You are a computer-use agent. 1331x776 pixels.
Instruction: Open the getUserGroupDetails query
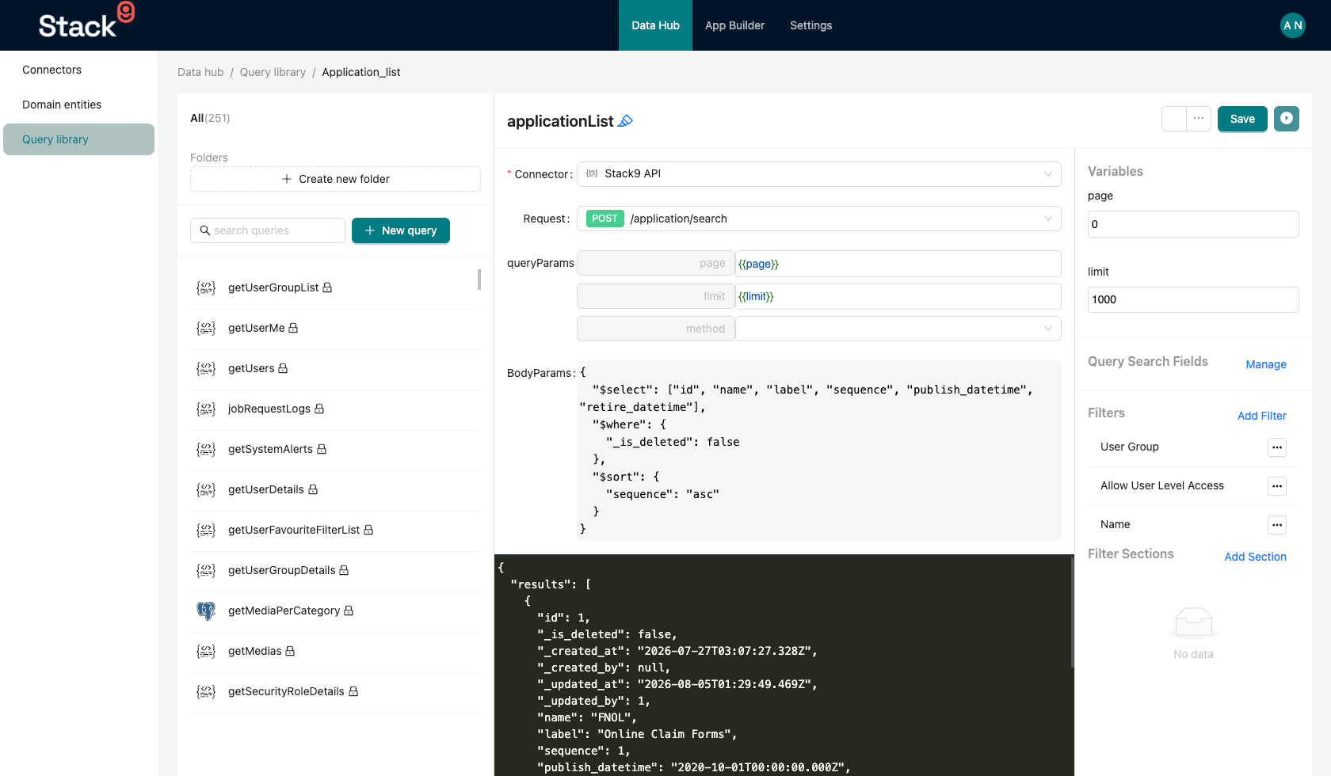pos(336,570)
